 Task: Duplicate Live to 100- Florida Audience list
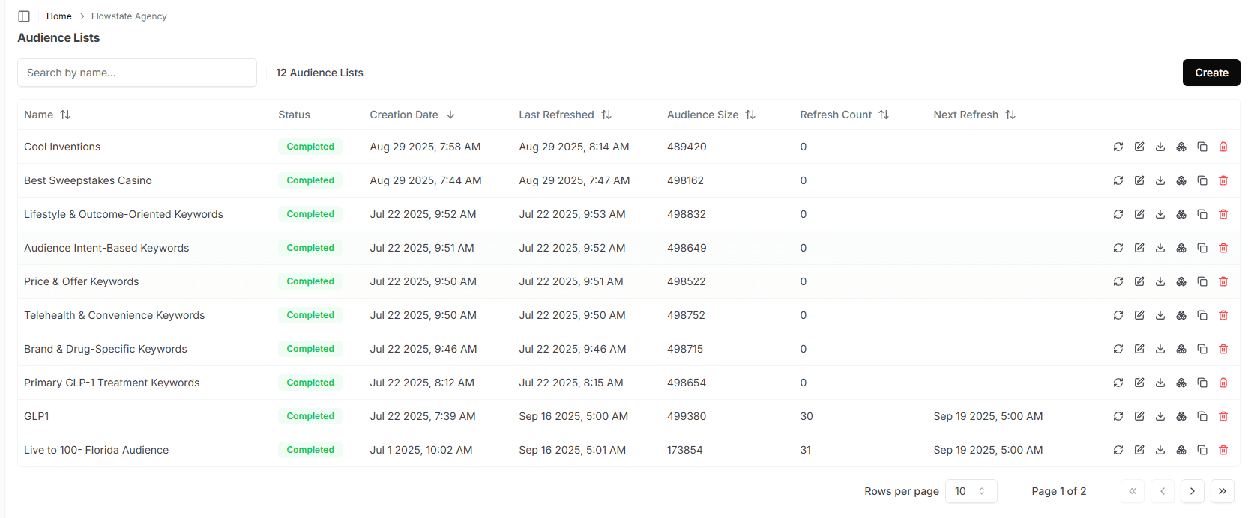point(1202,450)
